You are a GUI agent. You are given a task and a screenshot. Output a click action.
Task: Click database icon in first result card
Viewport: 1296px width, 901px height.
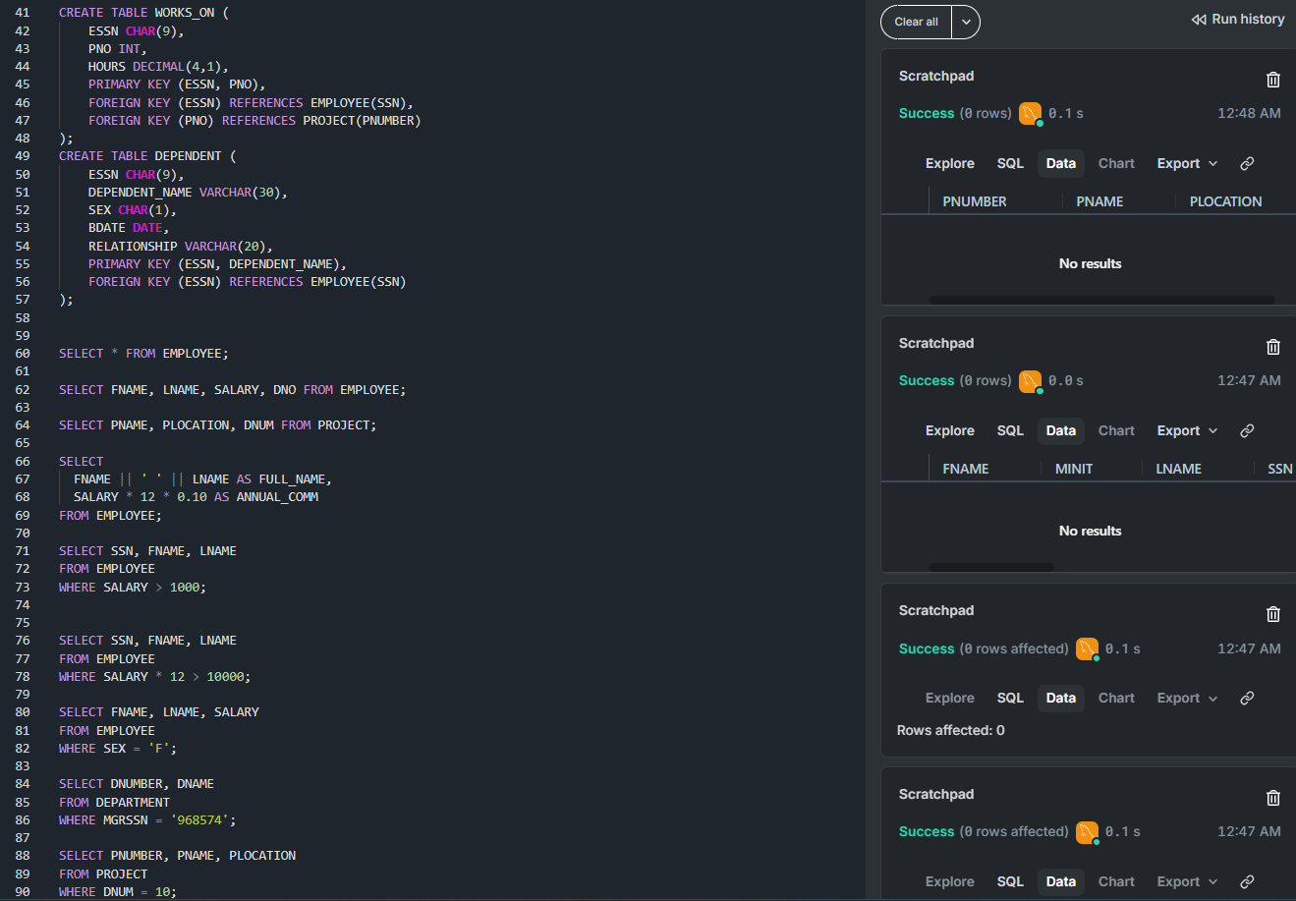click(1030, 114)
